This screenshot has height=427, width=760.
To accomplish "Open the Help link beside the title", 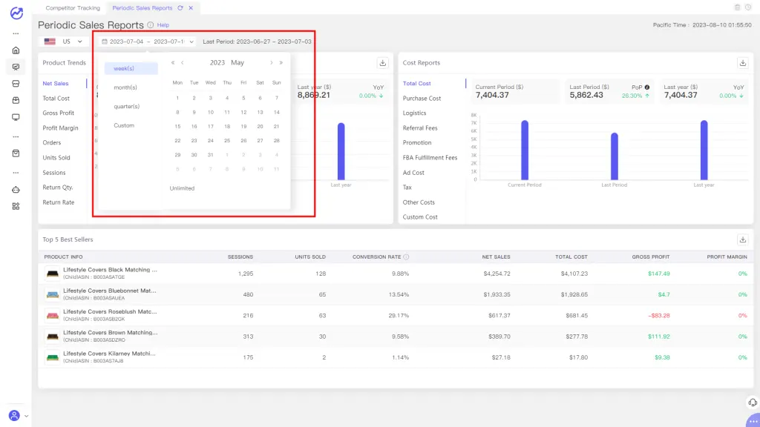I will click(x=163, y=25).
